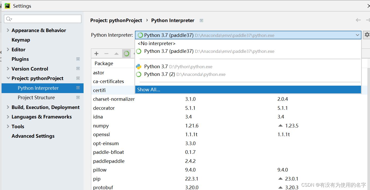The image size is (370, 190).
Task: Collapse the Project: pythonProject group
Action: point(8,78)
